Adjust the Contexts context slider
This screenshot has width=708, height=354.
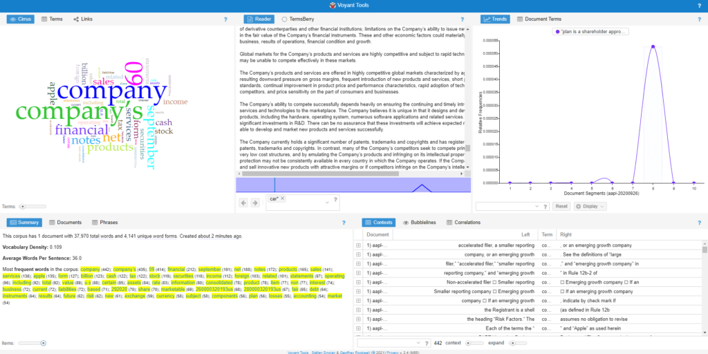(x=474, y=343)
